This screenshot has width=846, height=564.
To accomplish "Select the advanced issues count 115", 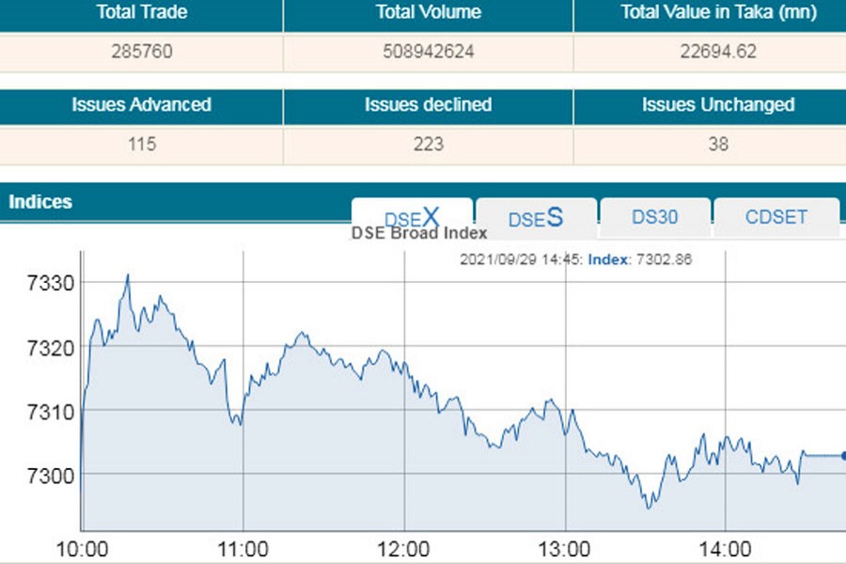I will tap(141, 145).
